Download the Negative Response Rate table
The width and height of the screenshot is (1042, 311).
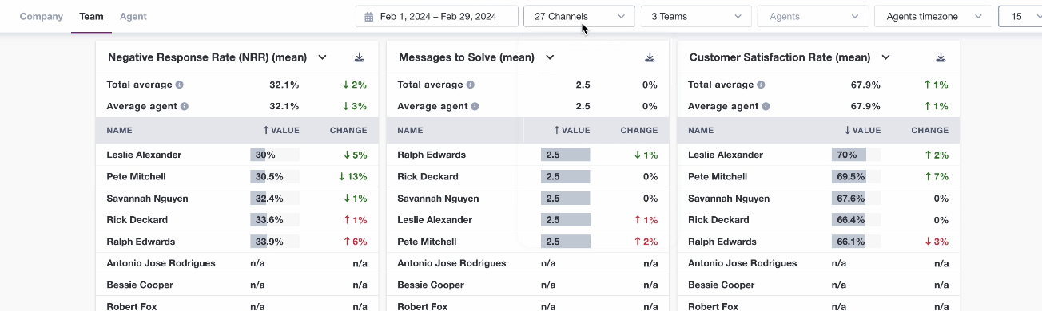(x=360, y=57)
